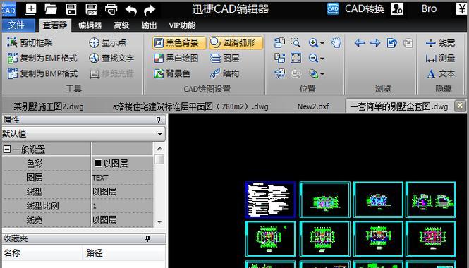
Task: Open CAD转换 converter
Action: [355, 9]
